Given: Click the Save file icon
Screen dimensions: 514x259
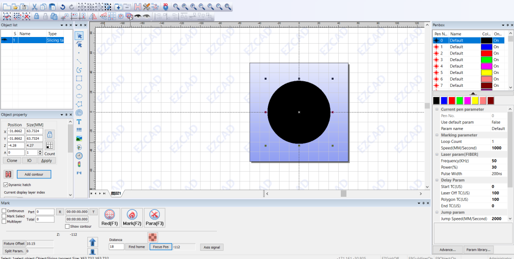Looking at the screenshot, I should [24, 6].
